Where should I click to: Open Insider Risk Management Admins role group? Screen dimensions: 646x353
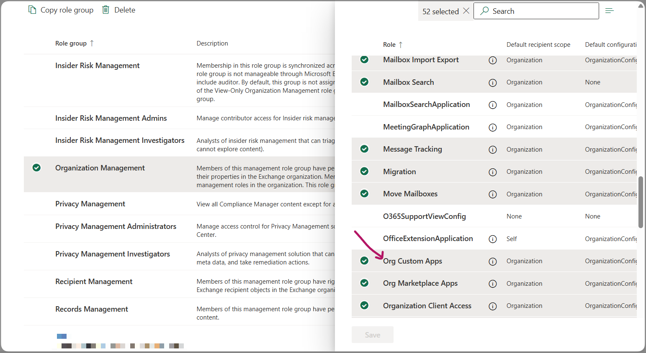point(111,118)
